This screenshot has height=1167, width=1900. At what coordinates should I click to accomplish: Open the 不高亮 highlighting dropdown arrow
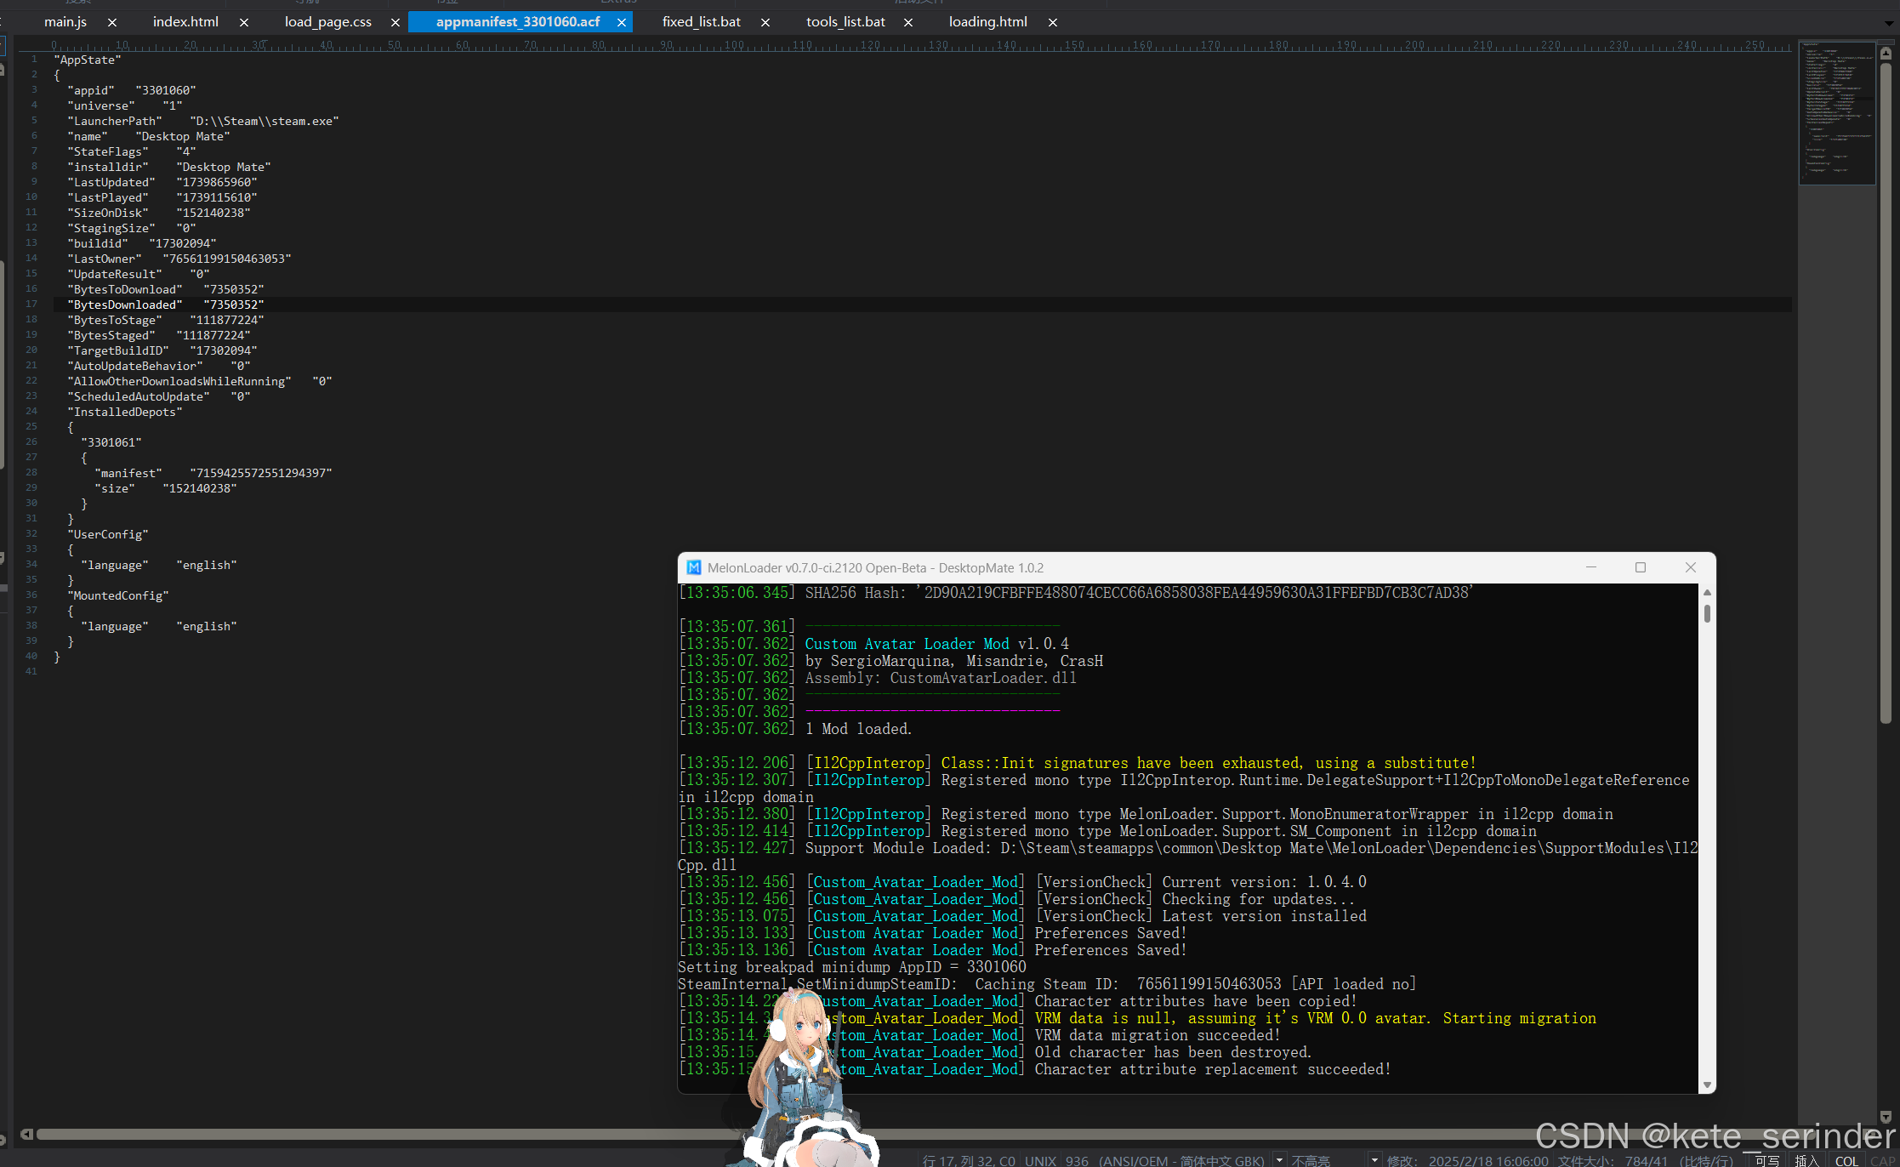(x=1374, y=1159)
